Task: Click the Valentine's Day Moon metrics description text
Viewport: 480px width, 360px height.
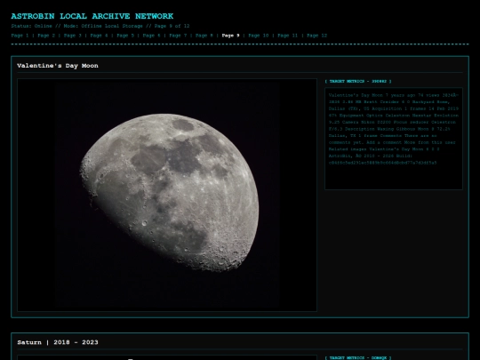Action: (x=394, y=129)
